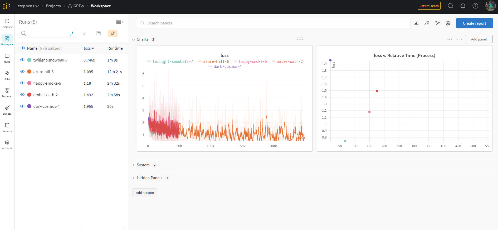Open the global search magnifier icon
498x230 pixels.
point(451,6)
